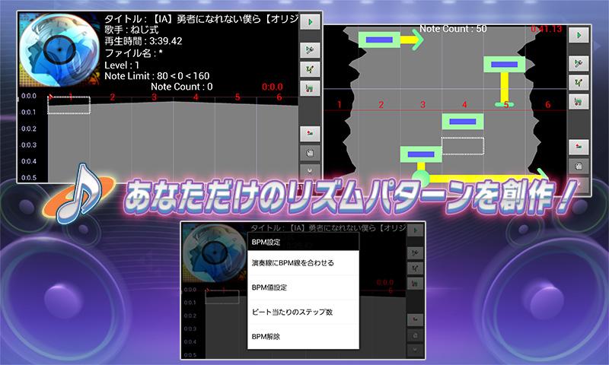Screen dimensions: 609x365
Task: Click the red up-arrow icon, Note Count 50 editor
Action: click(579, 147)
